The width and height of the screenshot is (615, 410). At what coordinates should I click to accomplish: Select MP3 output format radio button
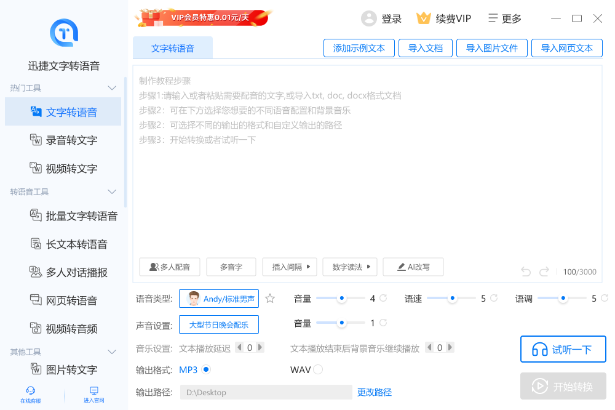[x=206, y=369]
